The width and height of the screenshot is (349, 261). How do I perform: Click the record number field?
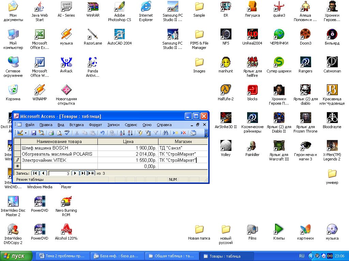pyautogui.click(x=59, y=173)
